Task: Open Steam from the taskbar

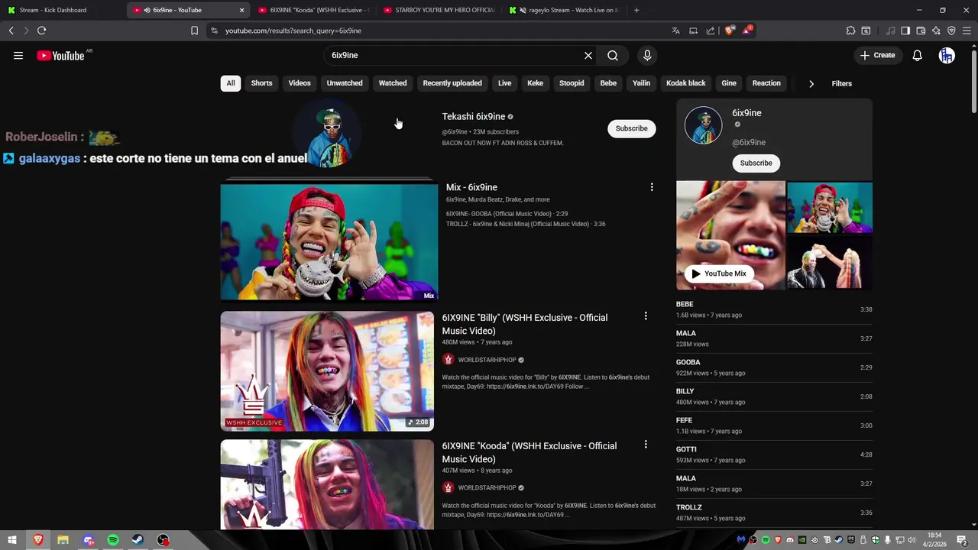Action: click(138, 540)
